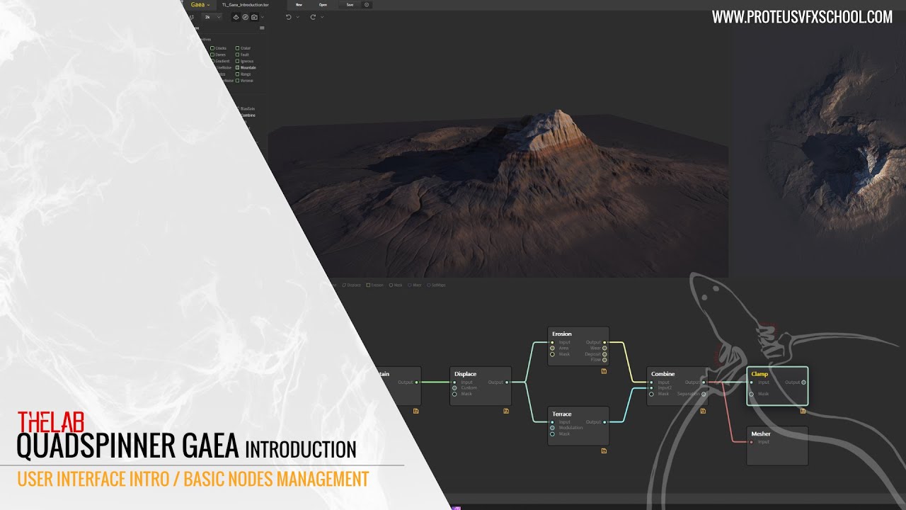Click the Erosion quick node in graph bar
Screen dimensions: 906x510
pos(374,285)
